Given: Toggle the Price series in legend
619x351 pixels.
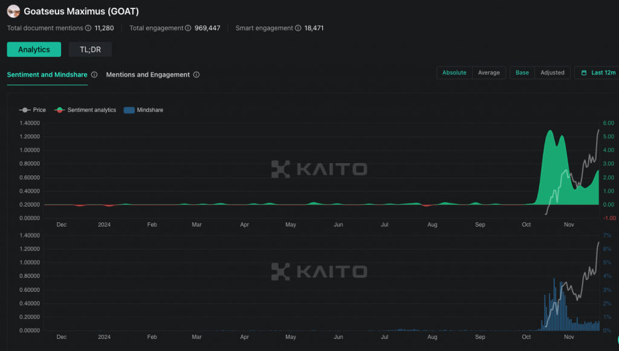Looking at the screenshot, I should [33, 110].
